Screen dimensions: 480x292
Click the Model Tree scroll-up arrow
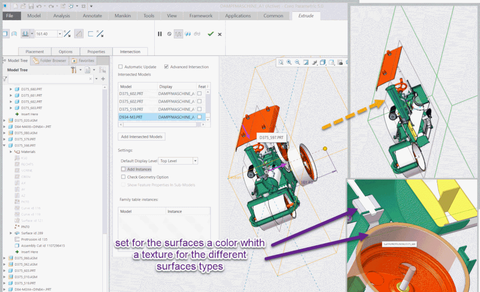105,87
